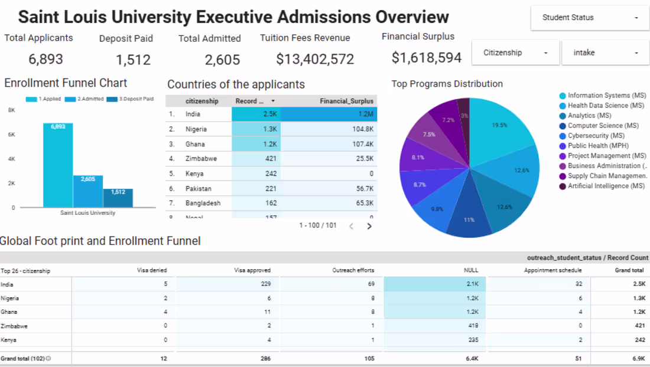The width and height of the screenshot is (650, 367).
Task: Select Ghana row in countries table
Action: 271,144
